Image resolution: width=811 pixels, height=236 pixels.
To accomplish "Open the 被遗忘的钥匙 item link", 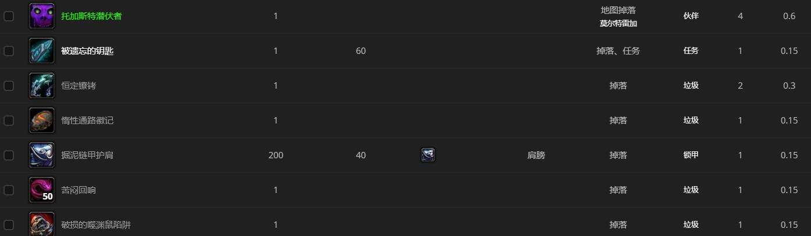I will click(x=87, y=51).
